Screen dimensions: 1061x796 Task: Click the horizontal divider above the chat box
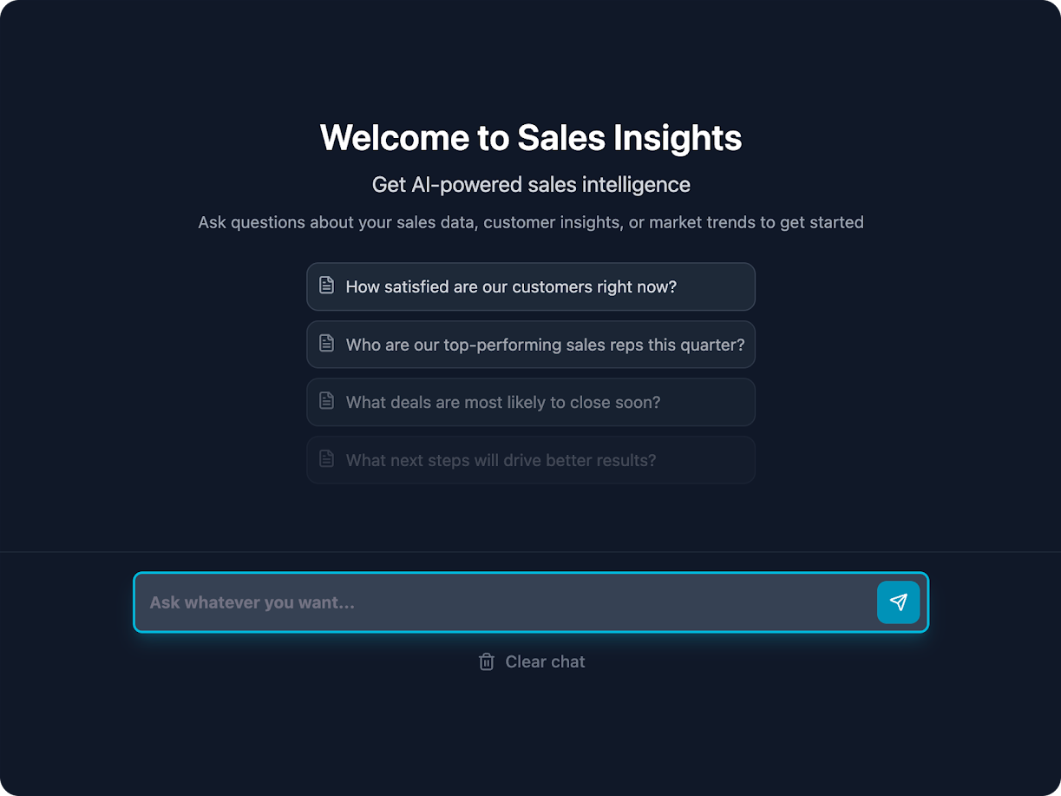(x=530, y=552)
